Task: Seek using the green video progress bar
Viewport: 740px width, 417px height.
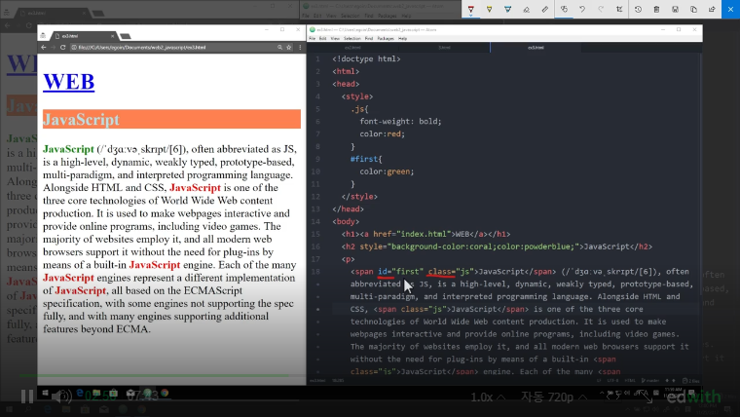Action: tap(154, 375)
